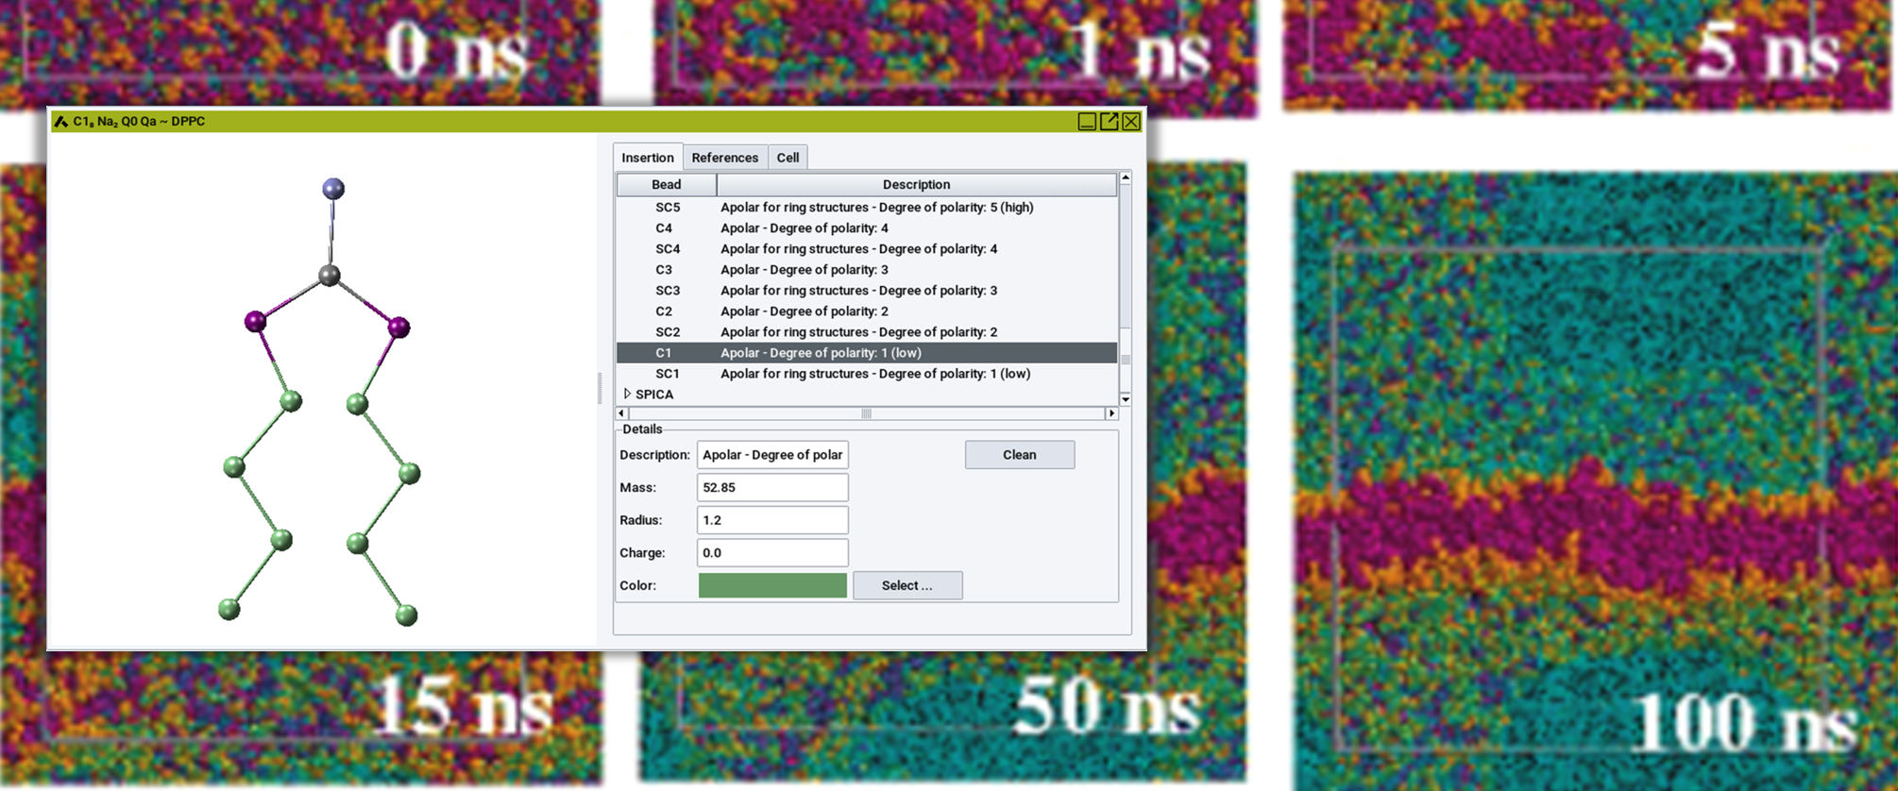Open the Cell tab

click(x=788, y=158)
